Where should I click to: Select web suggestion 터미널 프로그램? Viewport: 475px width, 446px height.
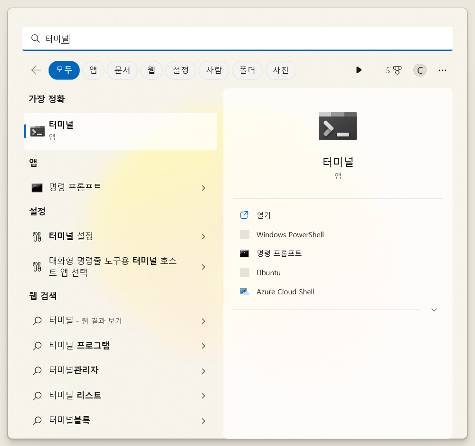point(121,346)
